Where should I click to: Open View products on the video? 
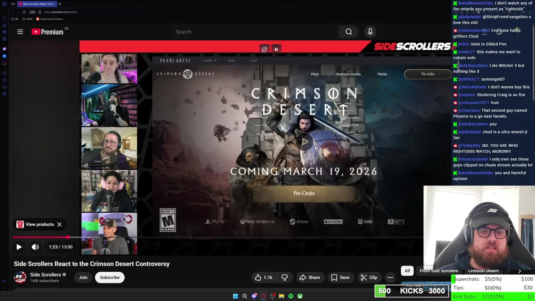(x=36, y=224)
